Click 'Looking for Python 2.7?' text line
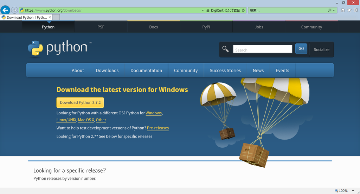Screen dimensions: 360x194 104,136
